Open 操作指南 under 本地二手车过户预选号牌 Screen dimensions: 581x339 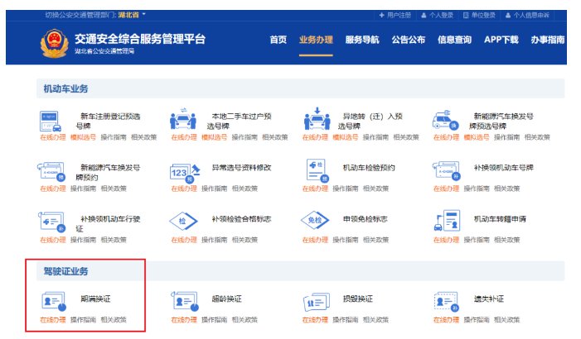point(245,137)
